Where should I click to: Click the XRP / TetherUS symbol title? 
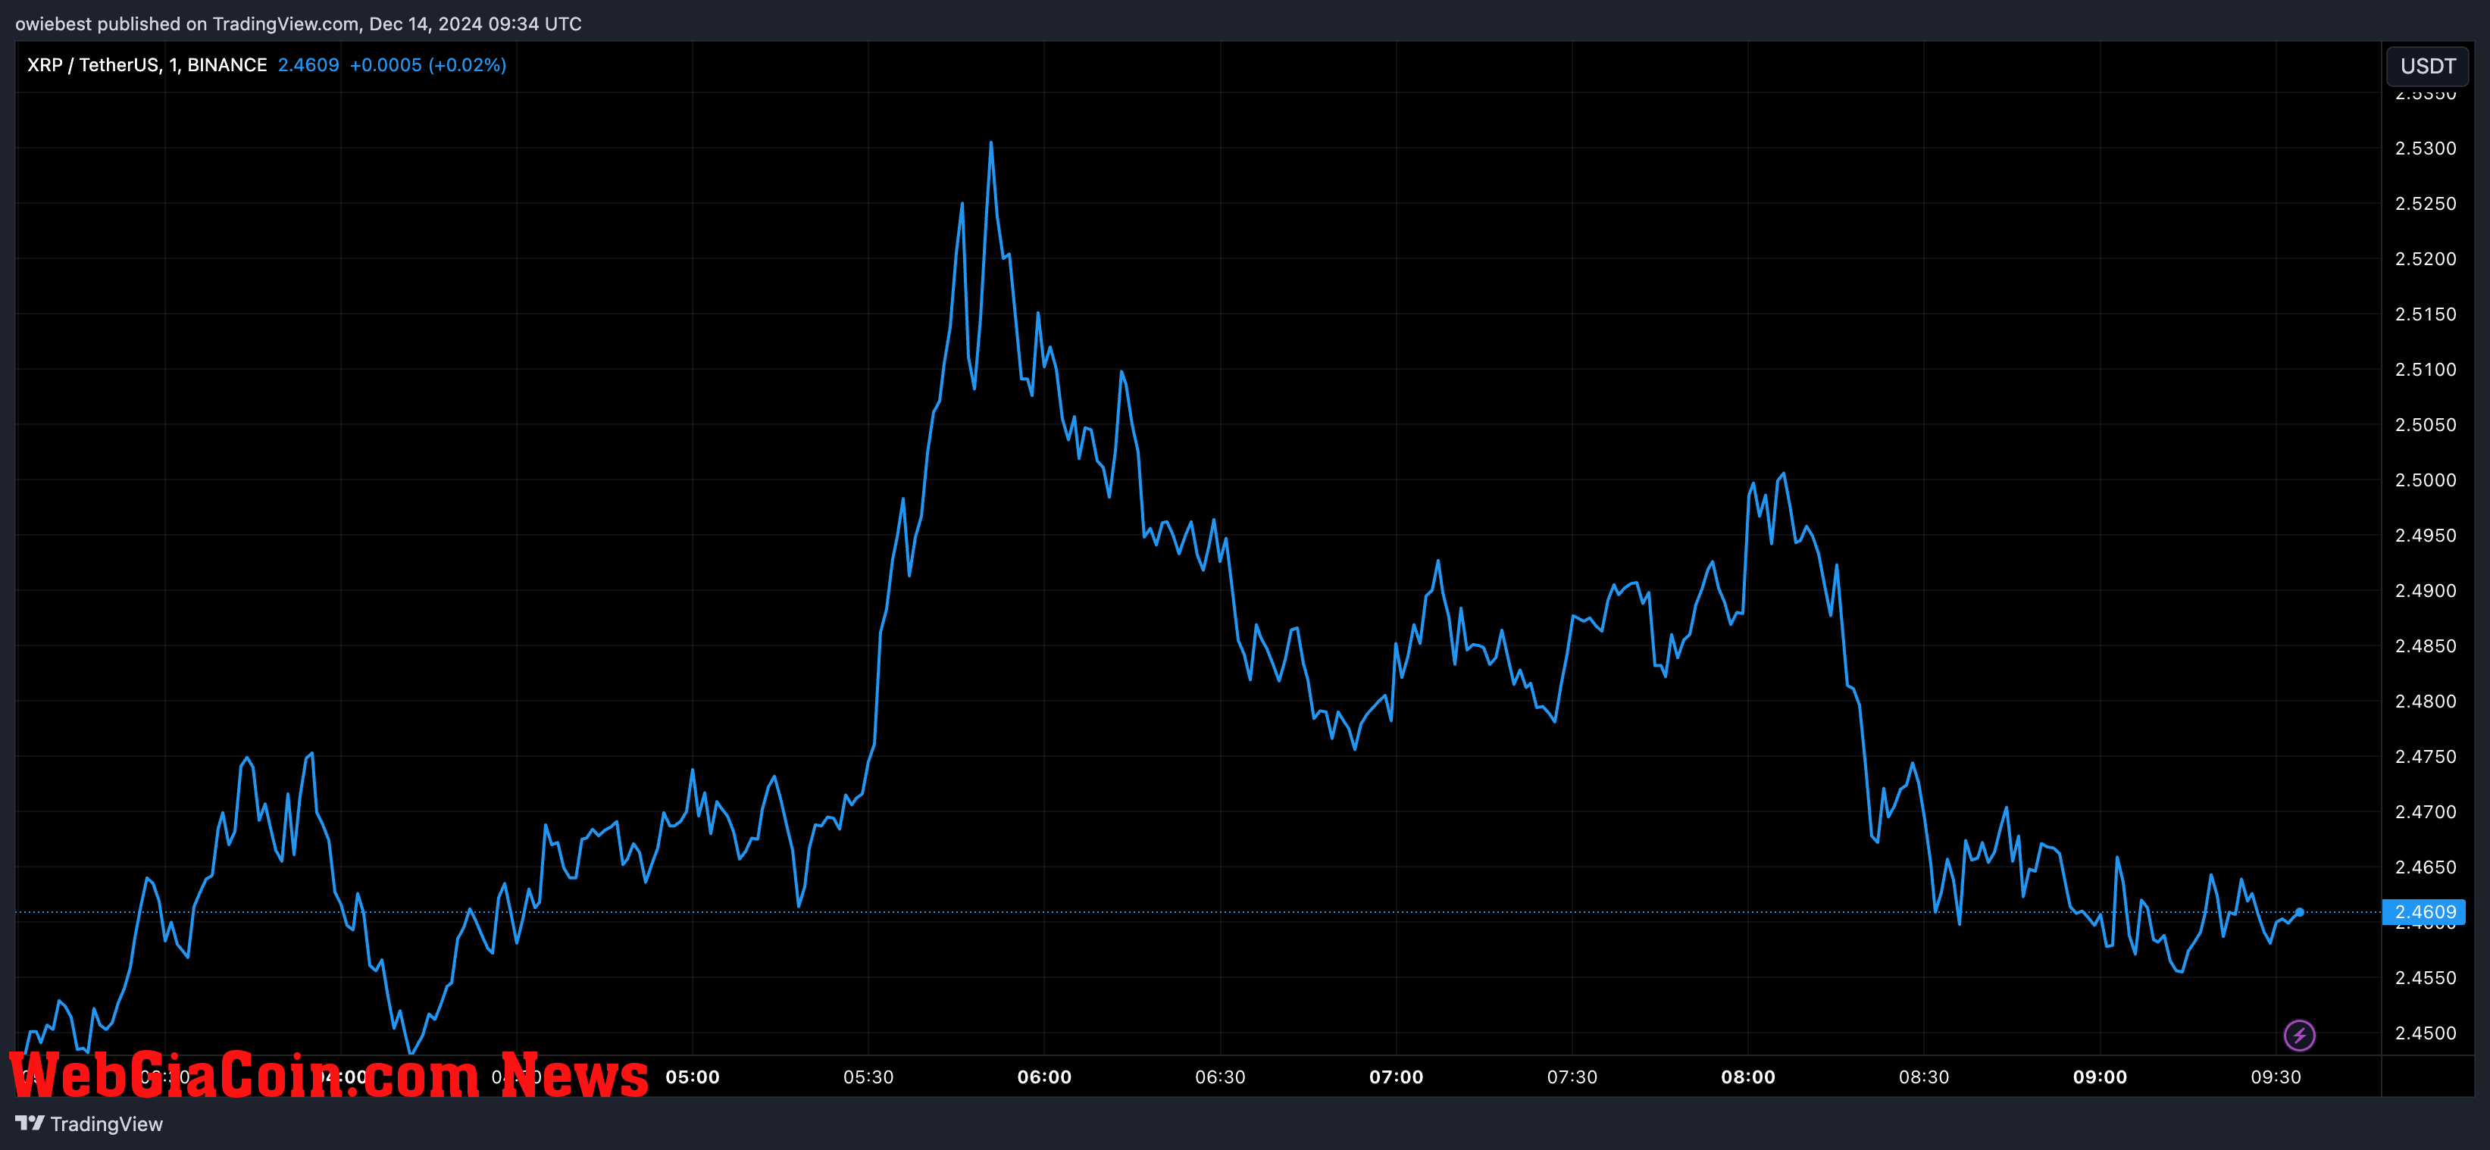[x=147, y=64]
